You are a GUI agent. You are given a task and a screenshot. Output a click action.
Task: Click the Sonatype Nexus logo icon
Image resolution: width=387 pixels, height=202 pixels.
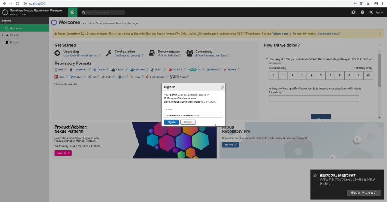click(x=5, y=12)
